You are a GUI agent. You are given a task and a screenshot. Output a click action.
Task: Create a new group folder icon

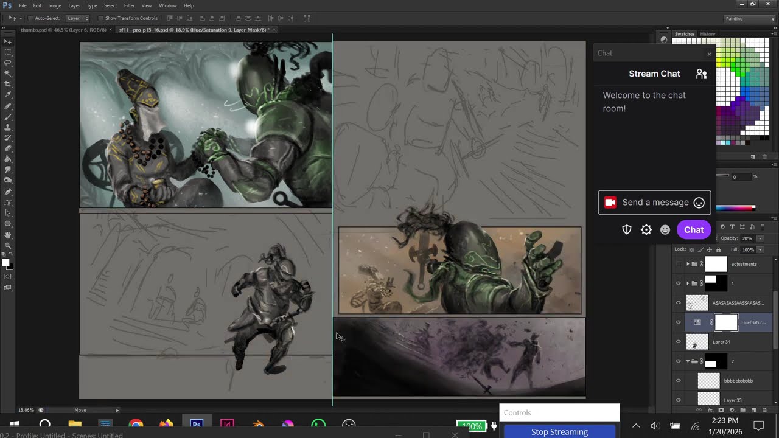coord(743,410)
